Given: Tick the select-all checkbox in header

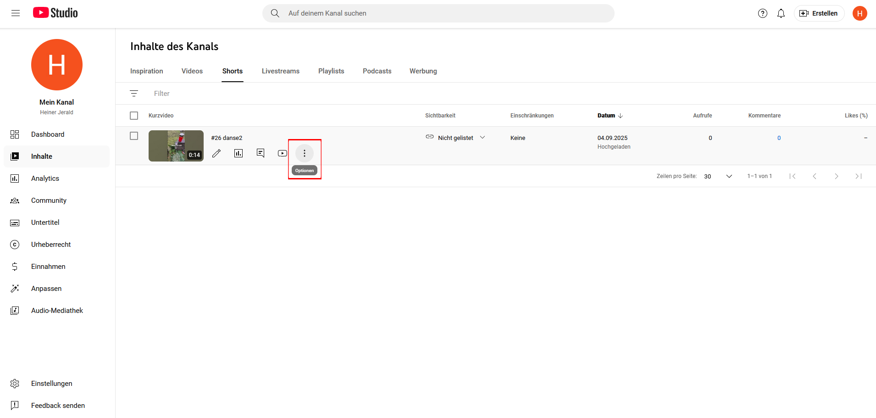Looking at the screenshot, I should [134, 116].
